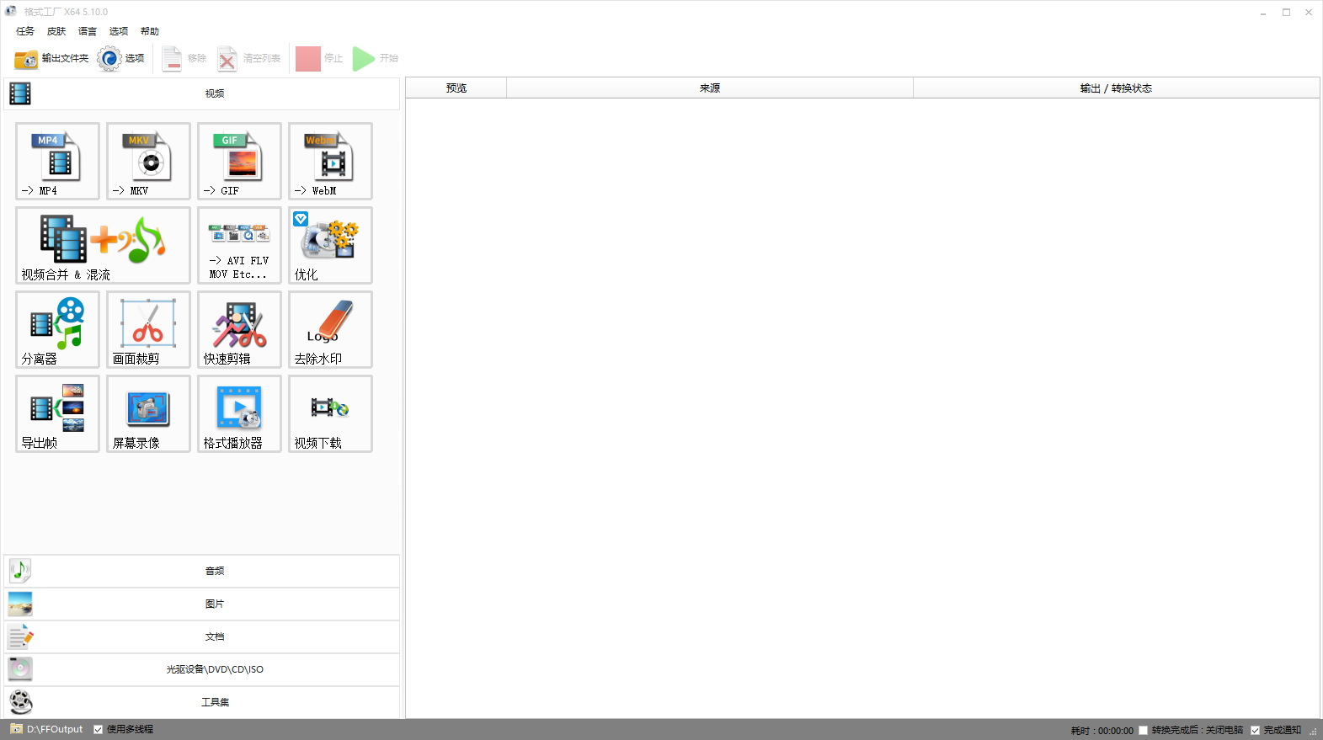Select the MP4 conversion icon

click(57, 161)
